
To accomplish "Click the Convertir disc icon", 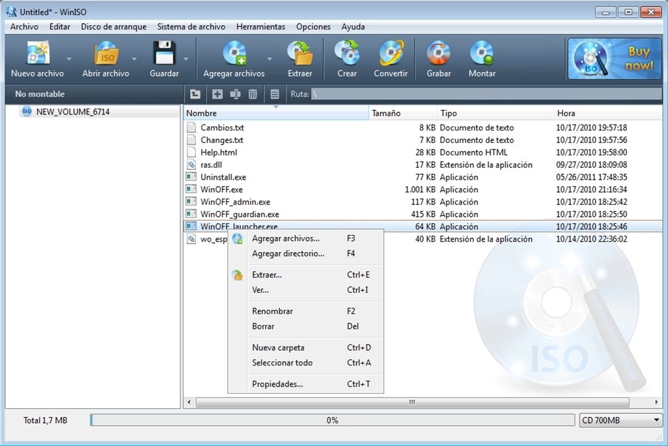I will [x=390, y=53].
